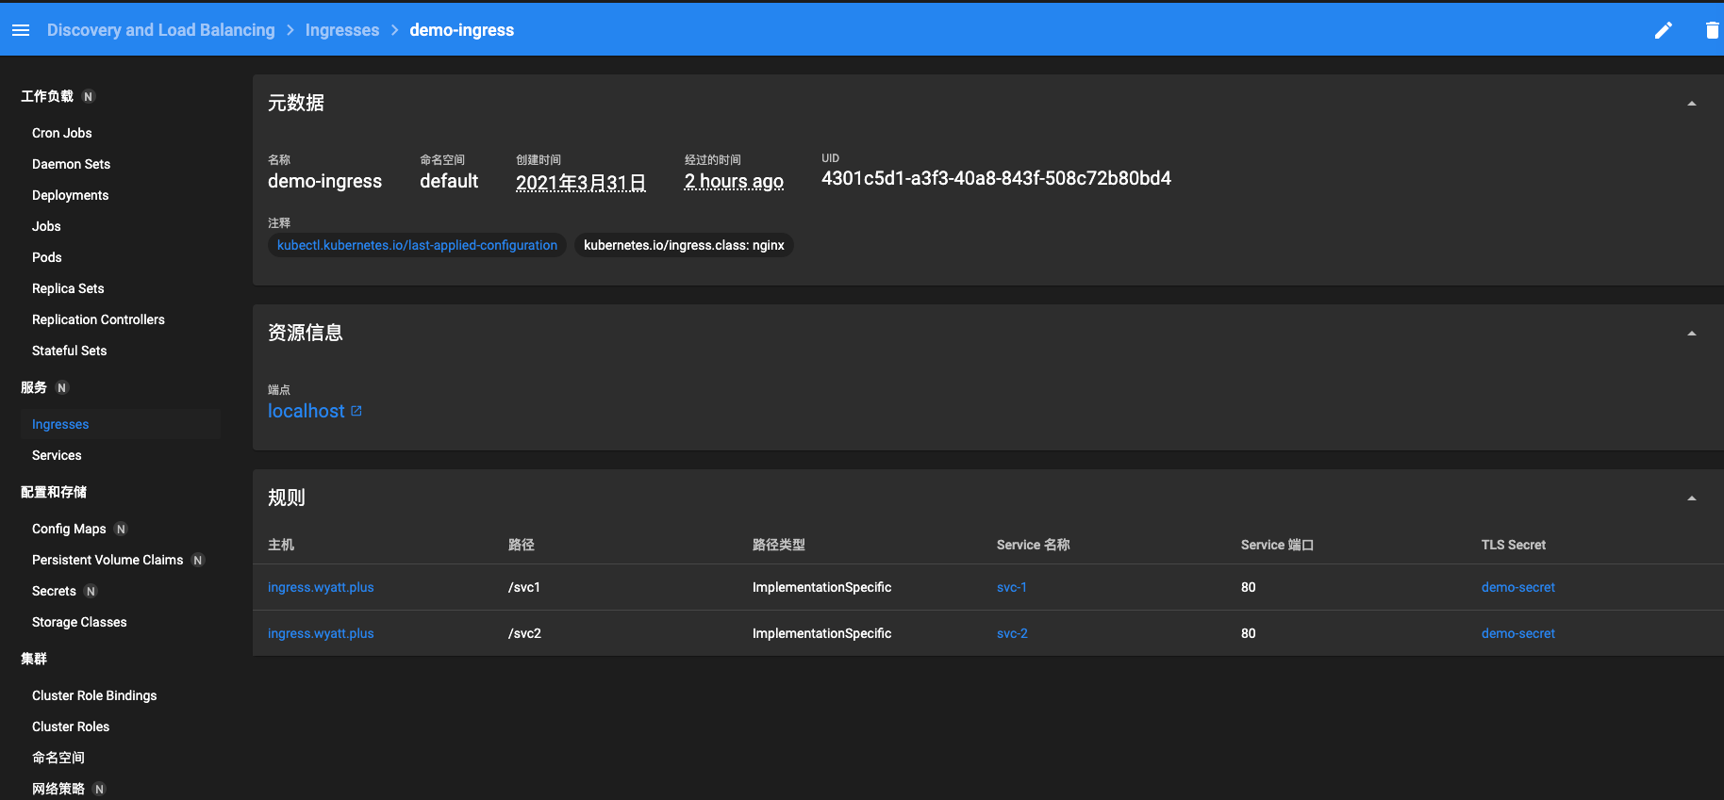Image resolution: width=1724 pixels, height=800 pixels.
Task: Open Replication Controllers in sidebar
Action: point(98,319)
